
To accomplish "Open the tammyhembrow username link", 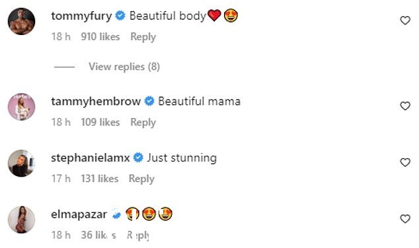I will [x=96, y=102].
